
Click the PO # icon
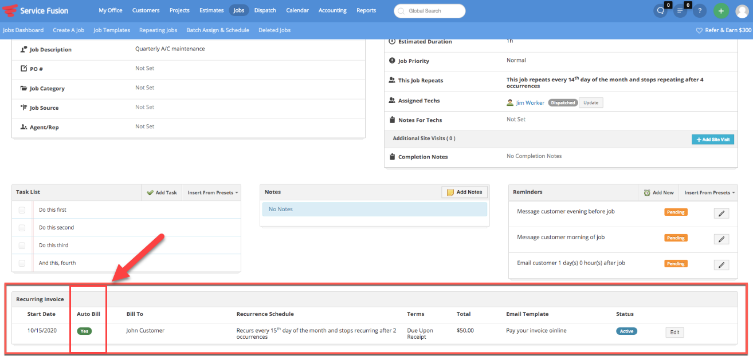click(23, 69)
